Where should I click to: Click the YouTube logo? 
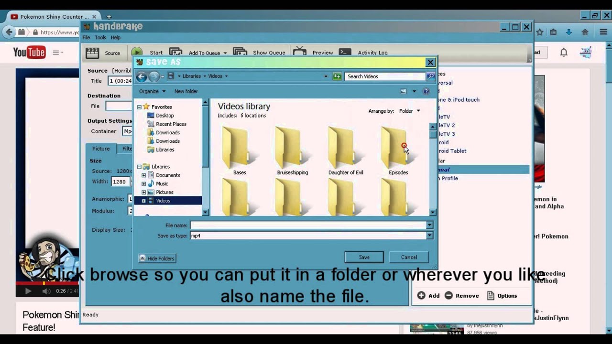pyautogui.click(x=29, y=53)
